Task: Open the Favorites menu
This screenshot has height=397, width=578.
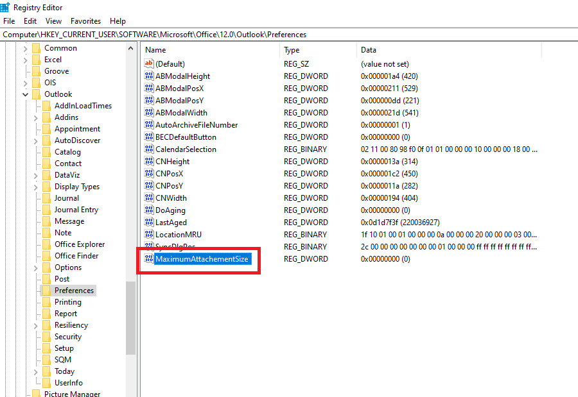Action: tap(85, 21)
